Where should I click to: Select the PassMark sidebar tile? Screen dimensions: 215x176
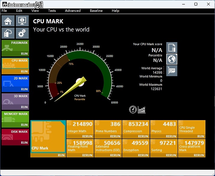15,45
